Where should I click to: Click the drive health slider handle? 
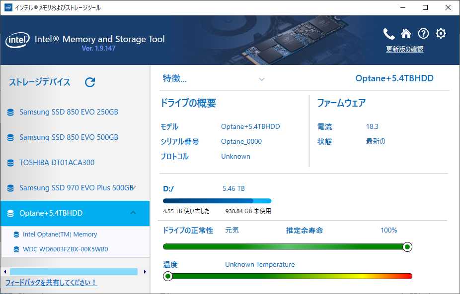tap(407, 247)
